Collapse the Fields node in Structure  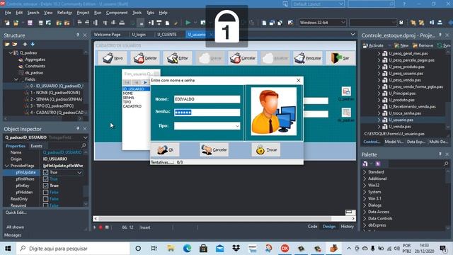pos(16,79)
